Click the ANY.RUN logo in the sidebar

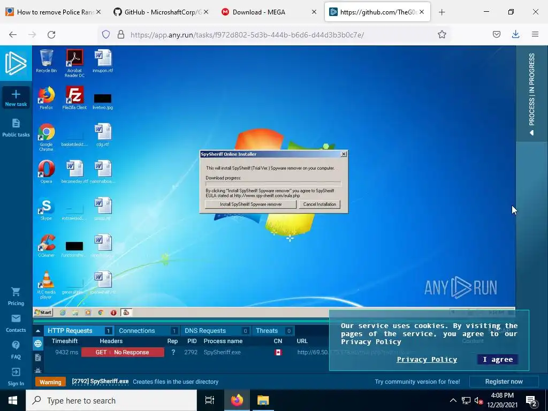[x=16, y=63]
